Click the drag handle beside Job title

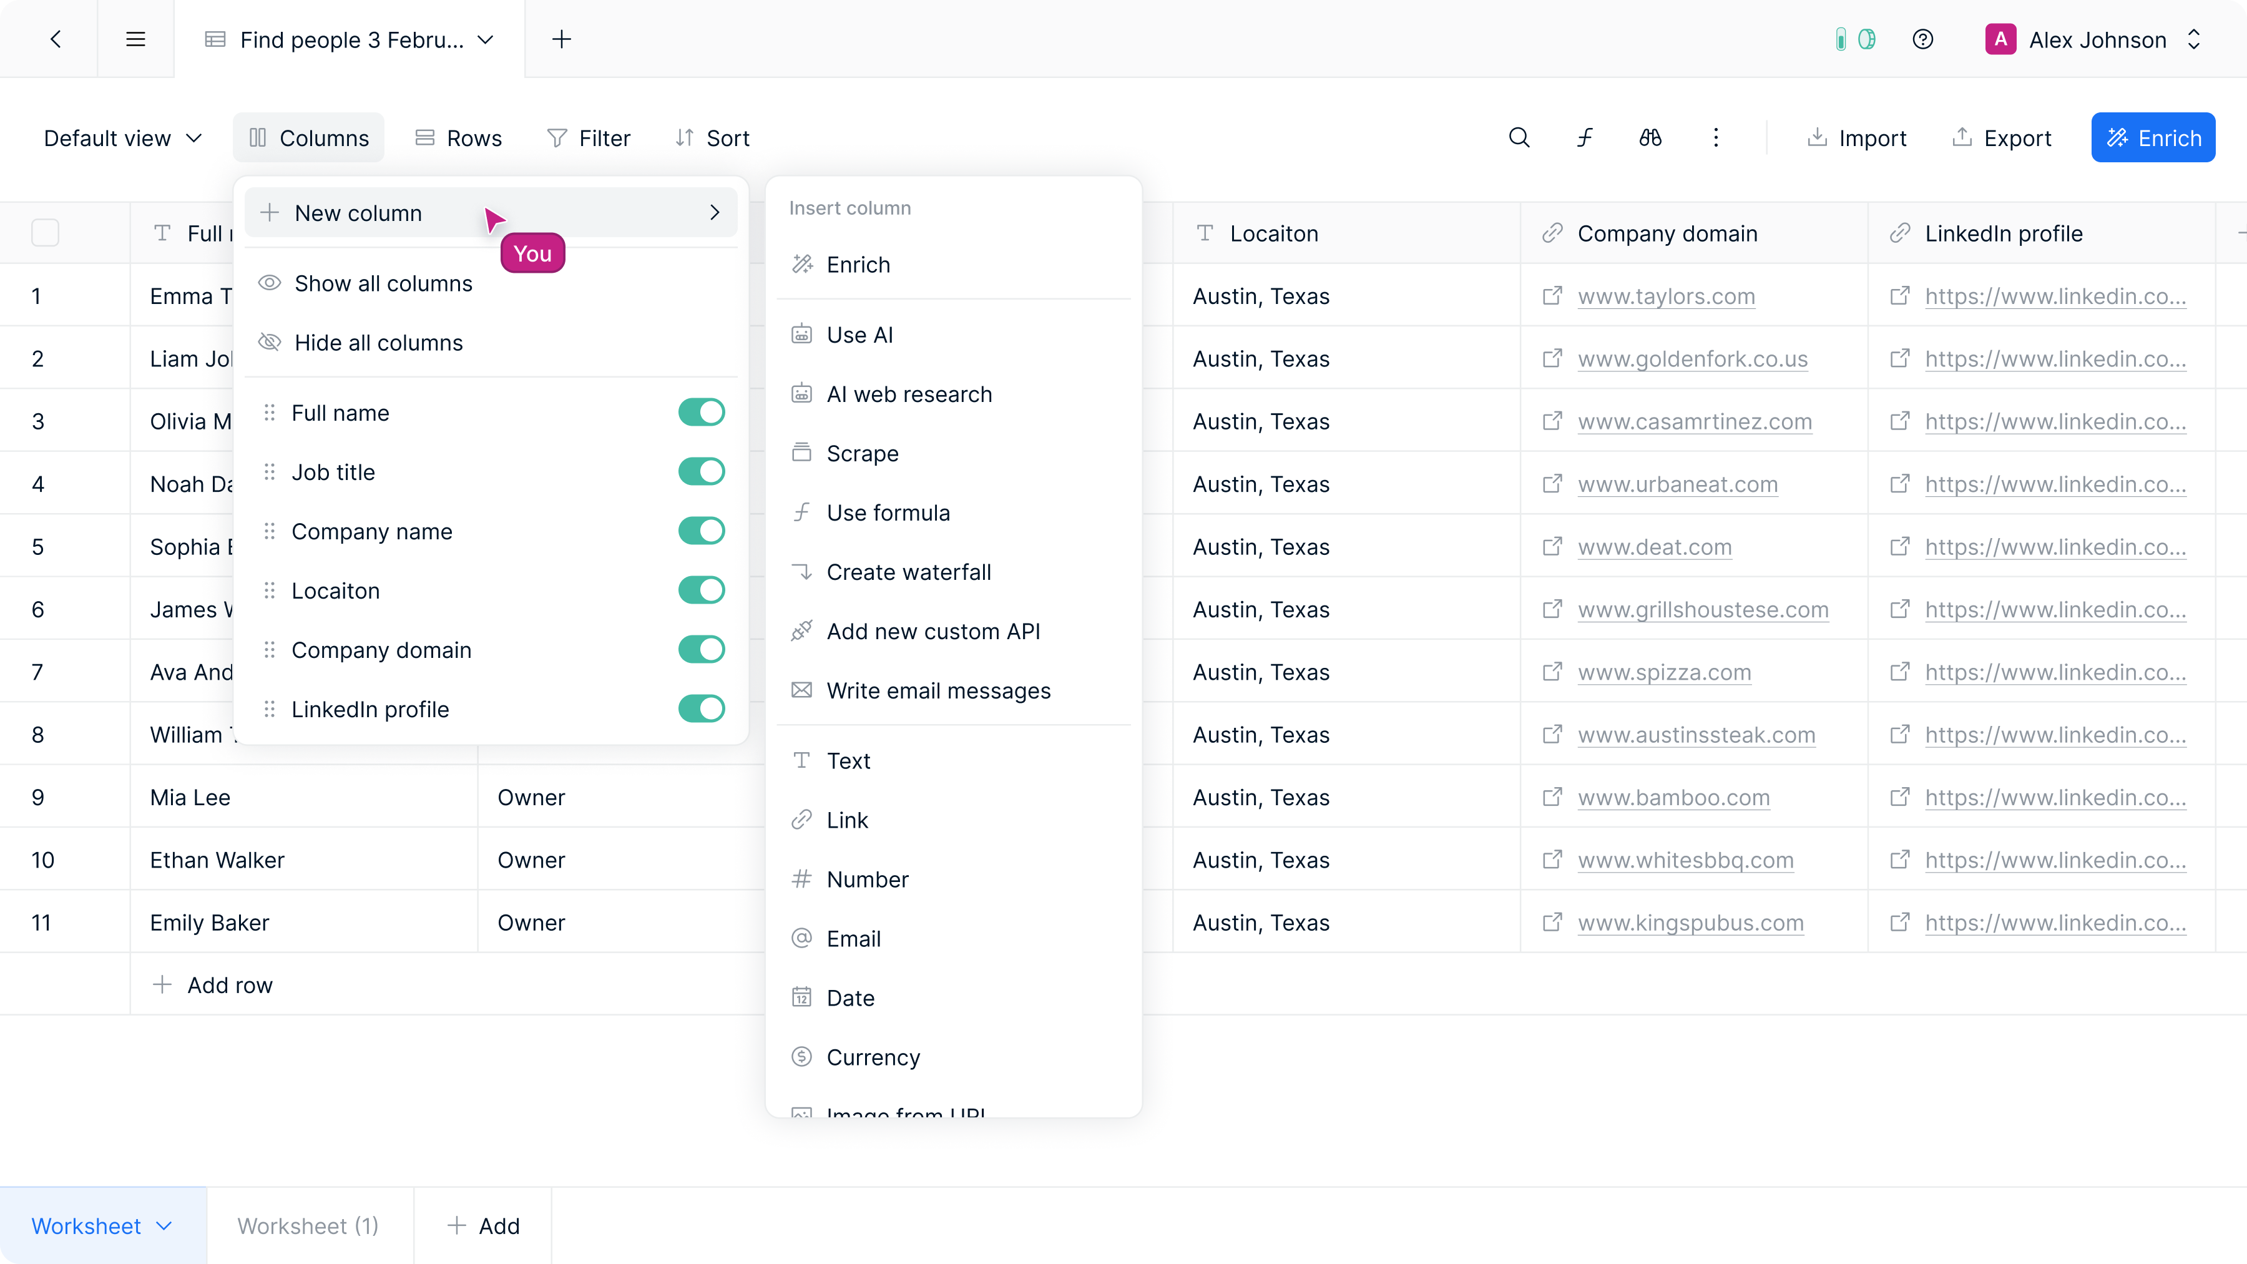pos(270,472)
